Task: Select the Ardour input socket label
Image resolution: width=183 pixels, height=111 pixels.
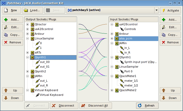Action: click(x=124, y=34)
